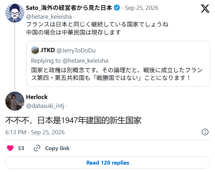
Task: Click Sato display name at top
Action: 69,8
